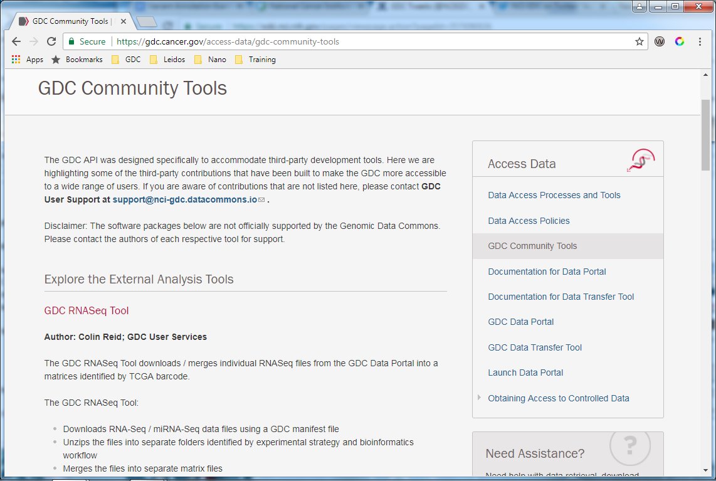The height and width of the screenshot is (481, 716).
Task: Click the vertical scrollbar thumb
Action: click(x=705, y=135)
